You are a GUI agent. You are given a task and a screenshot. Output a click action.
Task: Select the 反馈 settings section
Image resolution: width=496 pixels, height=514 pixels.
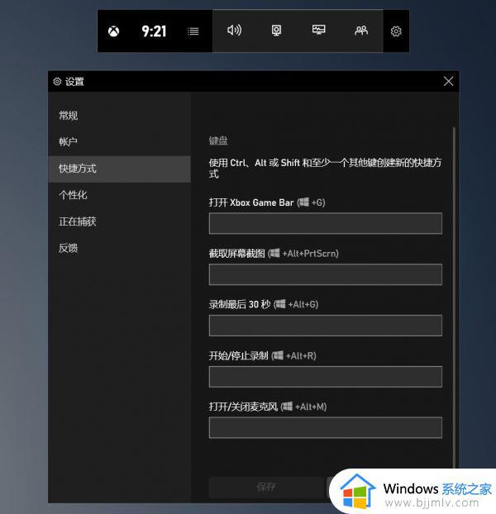pos(119,248)
